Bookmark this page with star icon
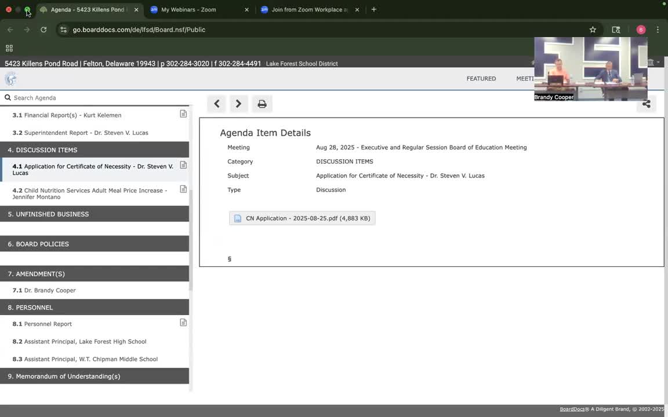The height and width of the screenshot is (417, 668). tap(593, 30)
